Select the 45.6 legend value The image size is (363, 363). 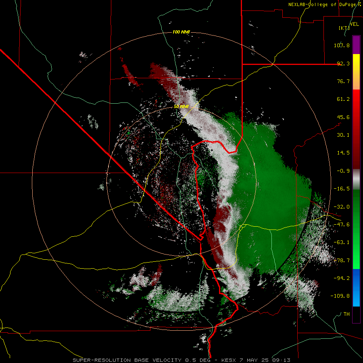tap(343, 117)
